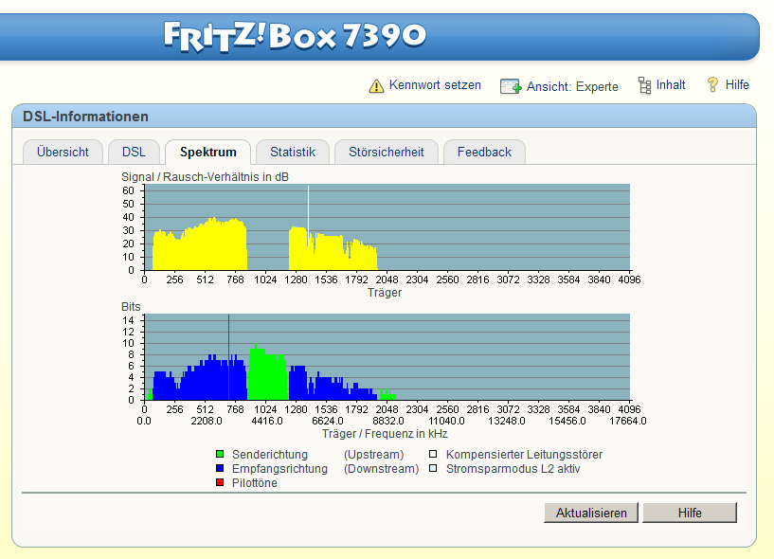
Task: Click the red Pilottöne legend swatch
Action: click(x=220, y=482)
